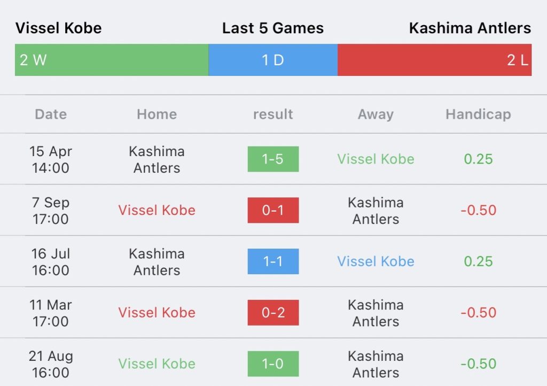
Task: Select the Date column header
Action: point(51,114)
